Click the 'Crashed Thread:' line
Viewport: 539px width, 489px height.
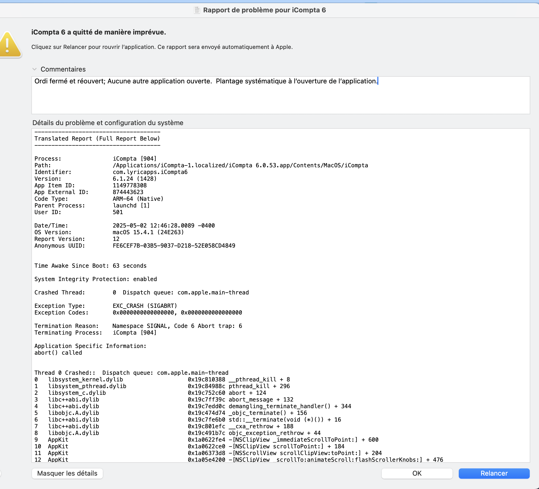click(x=141, y=293)
